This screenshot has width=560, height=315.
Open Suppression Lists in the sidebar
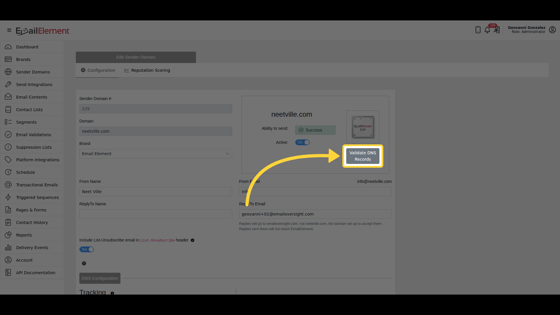[32, 147]
